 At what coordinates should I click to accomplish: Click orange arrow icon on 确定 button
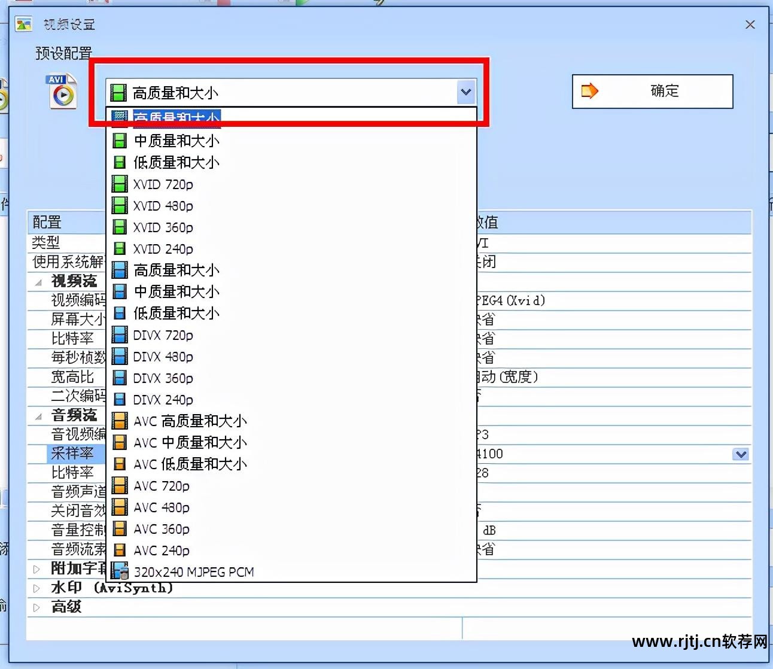point(590,91)
